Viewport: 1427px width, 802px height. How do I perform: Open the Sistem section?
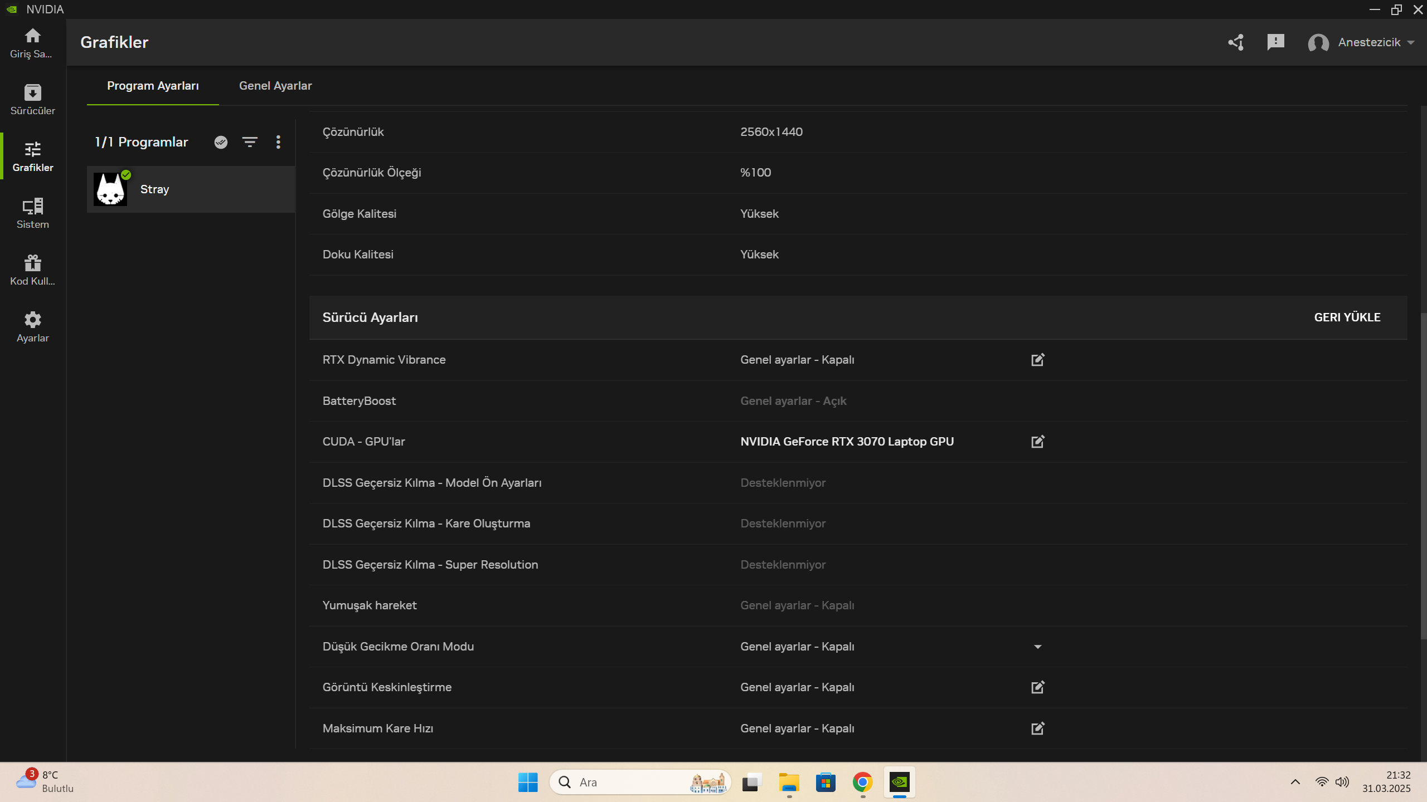pos(32,213)
